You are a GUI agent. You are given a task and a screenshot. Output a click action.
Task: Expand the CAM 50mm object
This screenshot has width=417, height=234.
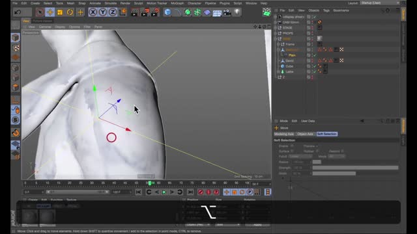(x=276, y=22)
